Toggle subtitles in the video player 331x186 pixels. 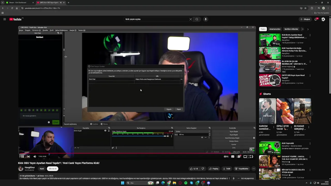pos(233,156)
